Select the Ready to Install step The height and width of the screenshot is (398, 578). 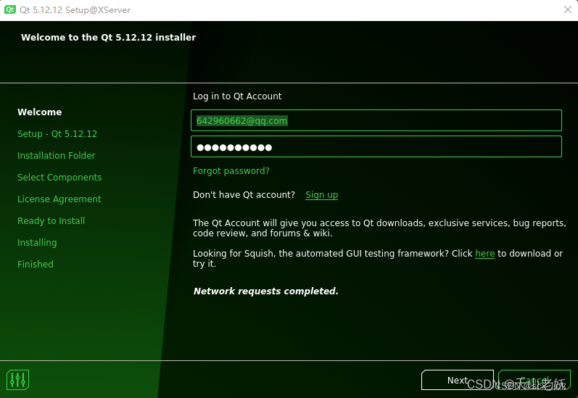tap(51, 220)
